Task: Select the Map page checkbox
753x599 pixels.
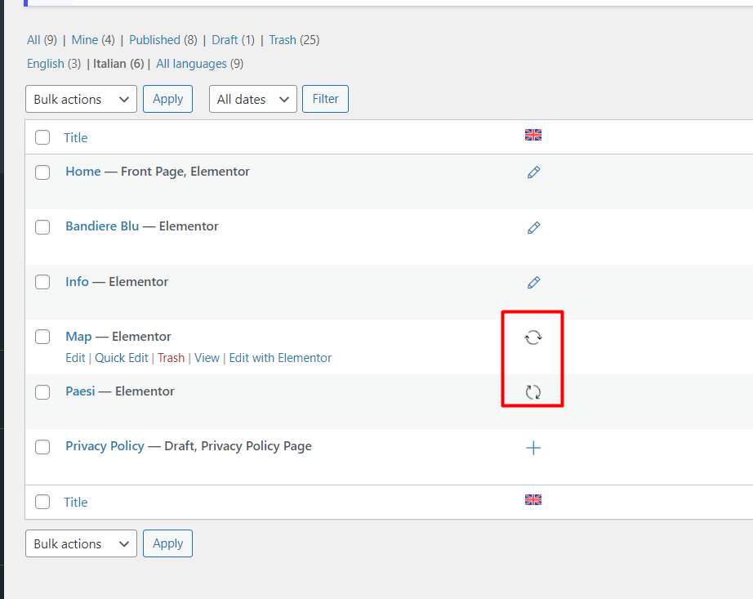Action: tap(42, 337)
